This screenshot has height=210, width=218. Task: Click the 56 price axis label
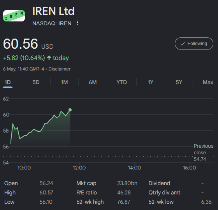6,146
